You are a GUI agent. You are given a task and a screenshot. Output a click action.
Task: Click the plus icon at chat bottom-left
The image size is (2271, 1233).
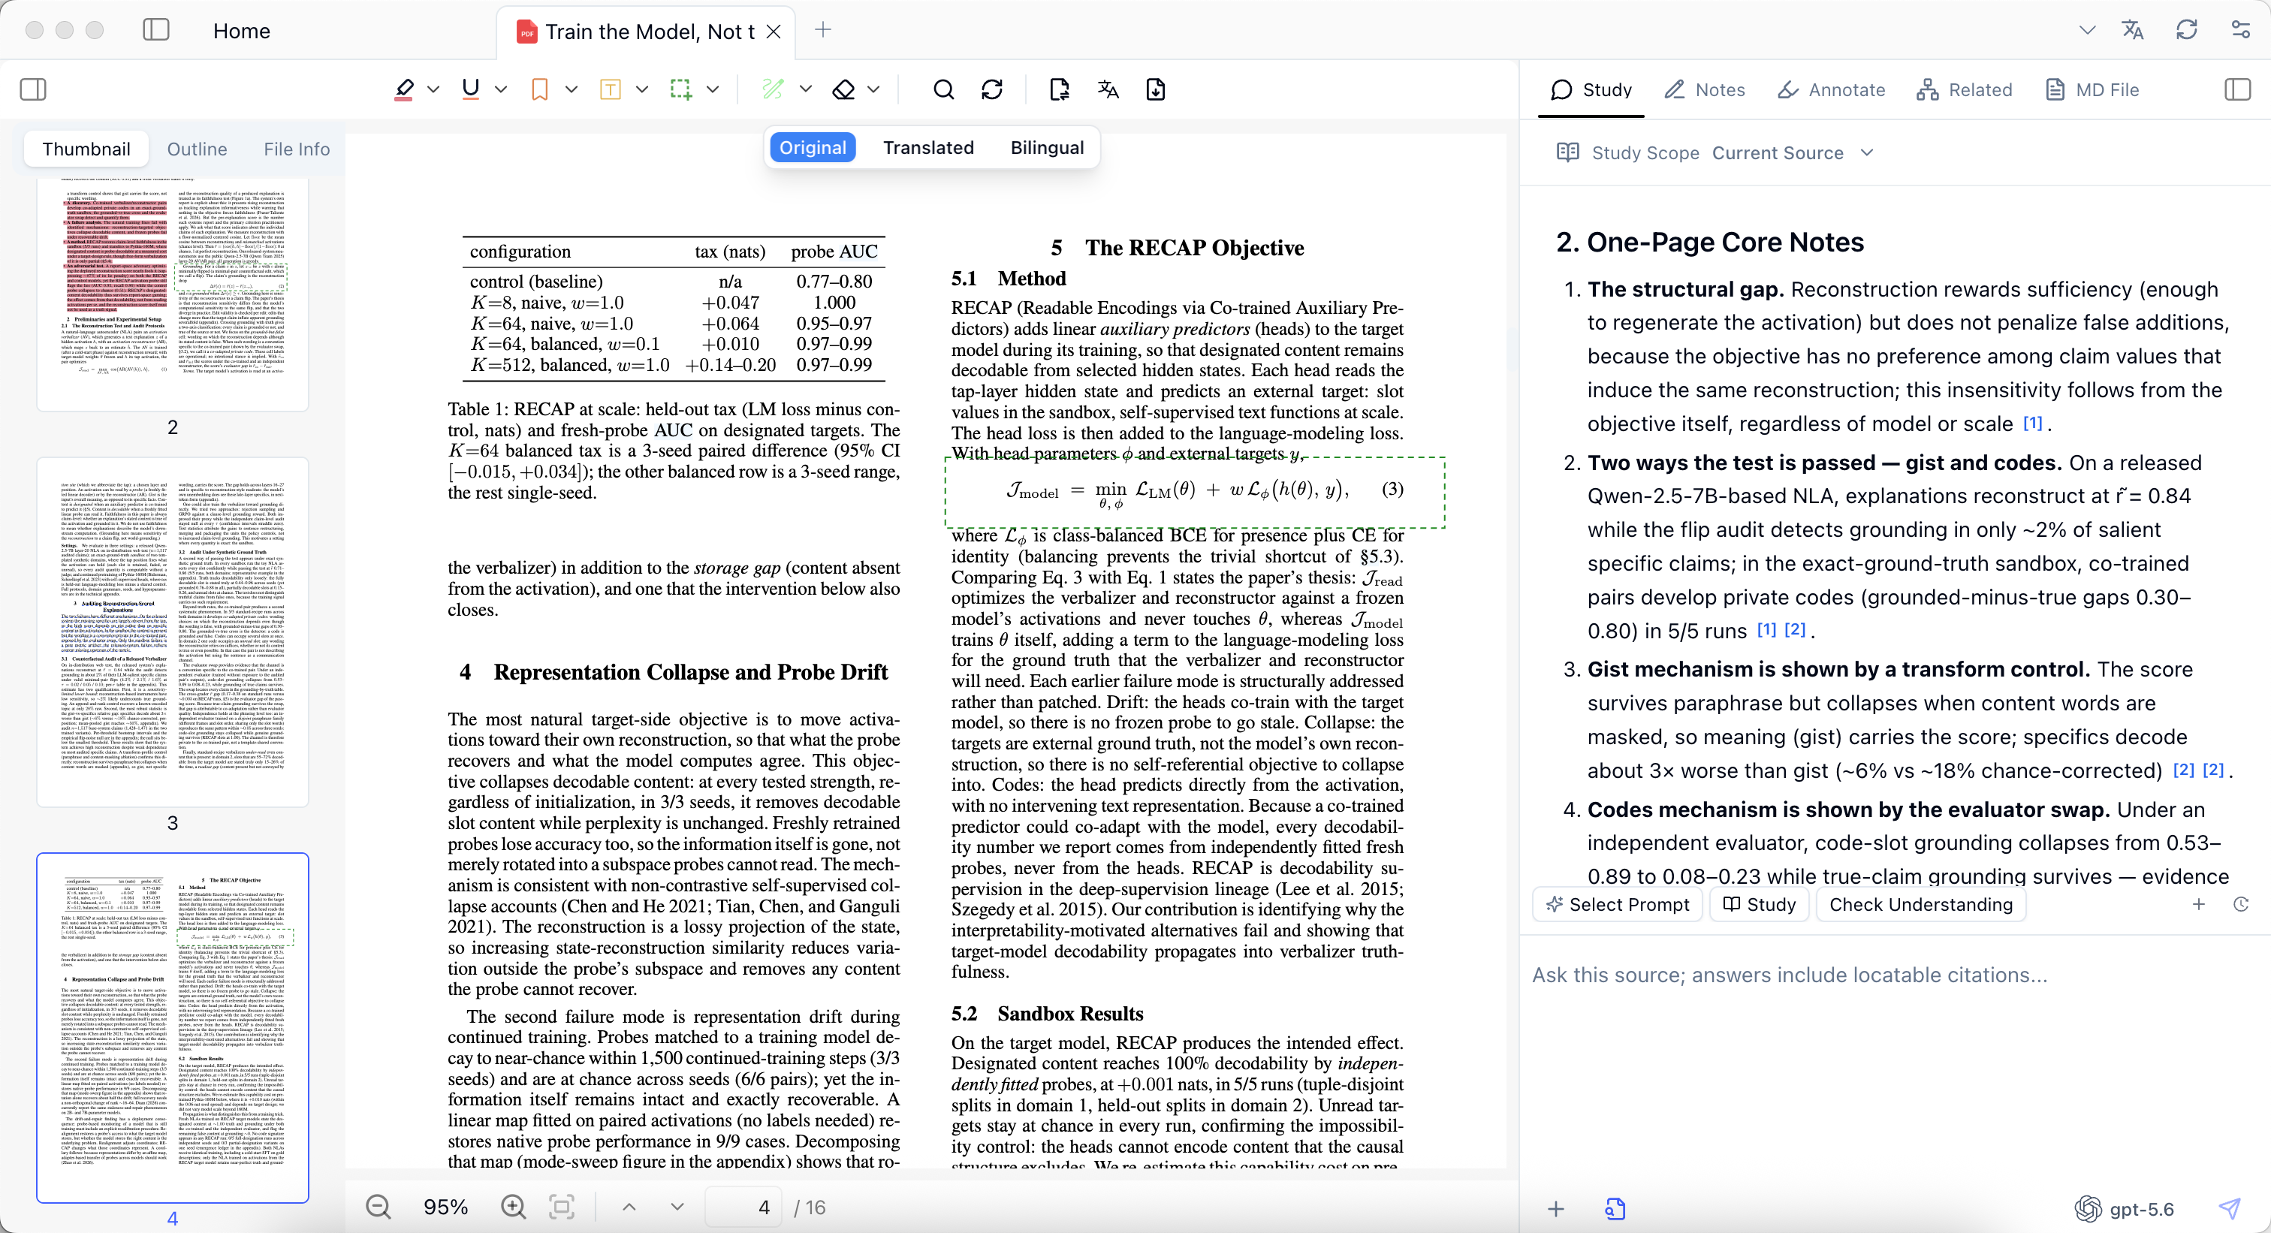pyautogui.click(x=1556, y=1208)
